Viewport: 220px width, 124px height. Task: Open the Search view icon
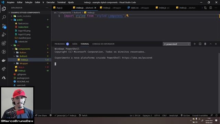[4, 17]
